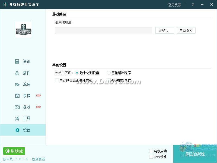
Task: Click the 设置 gear icon in sidebar
Action: 17,130
